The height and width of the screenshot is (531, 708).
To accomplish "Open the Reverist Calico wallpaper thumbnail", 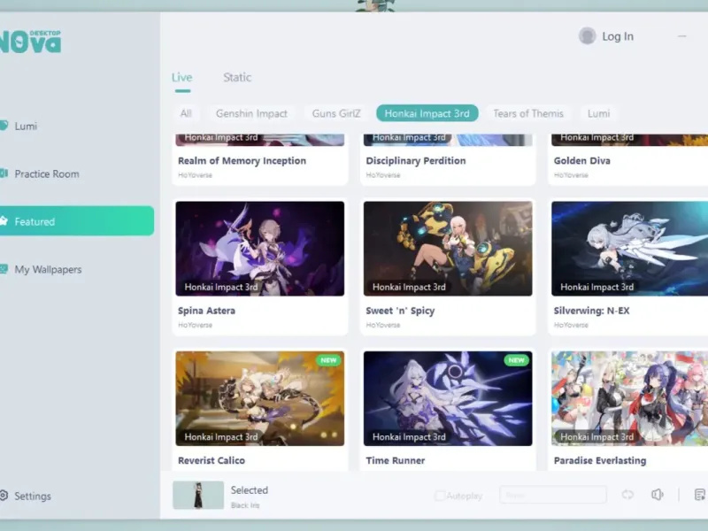I will tap(260, 399).
